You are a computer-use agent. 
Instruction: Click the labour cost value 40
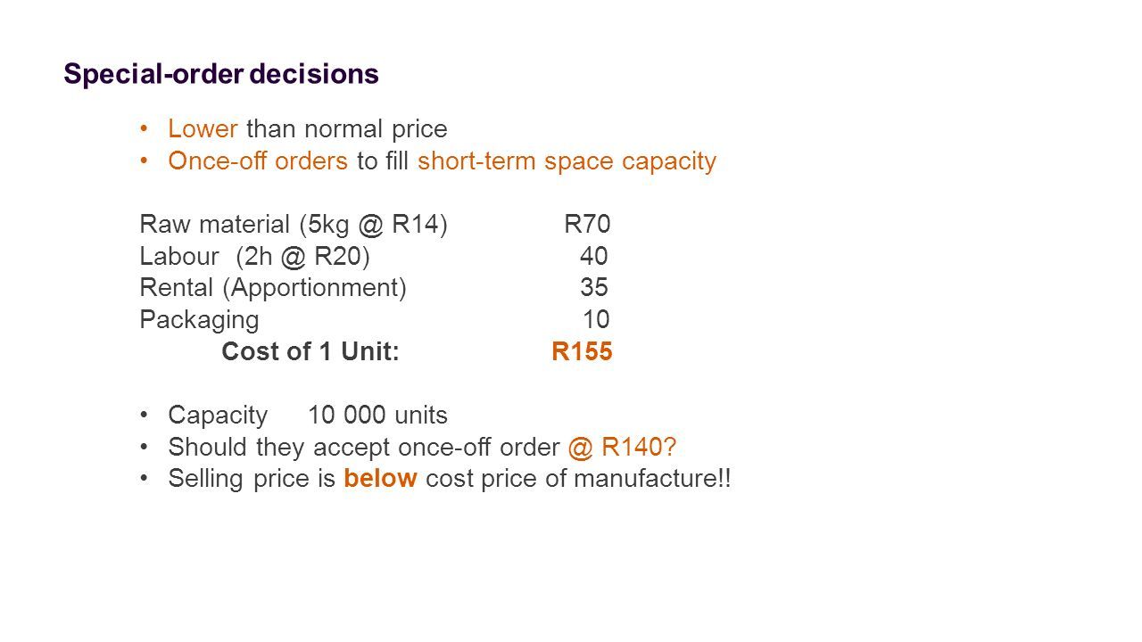click(594, 257)
